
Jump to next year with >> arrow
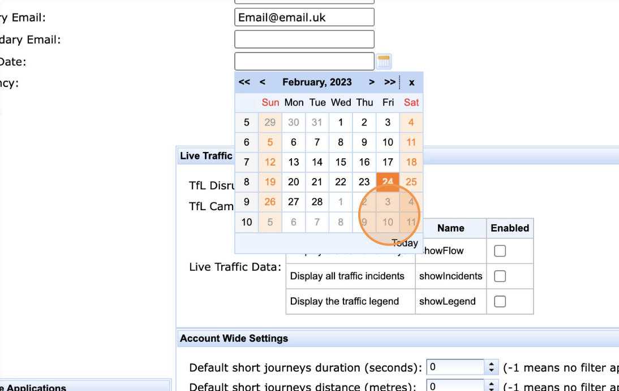(x=390, y=82)
